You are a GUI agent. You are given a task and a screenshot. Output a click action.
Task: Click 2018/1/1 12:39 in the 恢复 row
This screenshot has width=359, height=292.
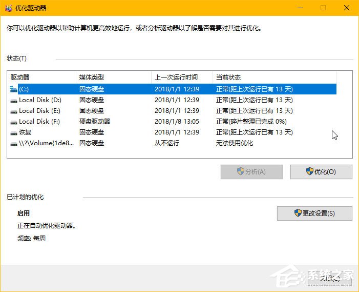tap(177, 132)
